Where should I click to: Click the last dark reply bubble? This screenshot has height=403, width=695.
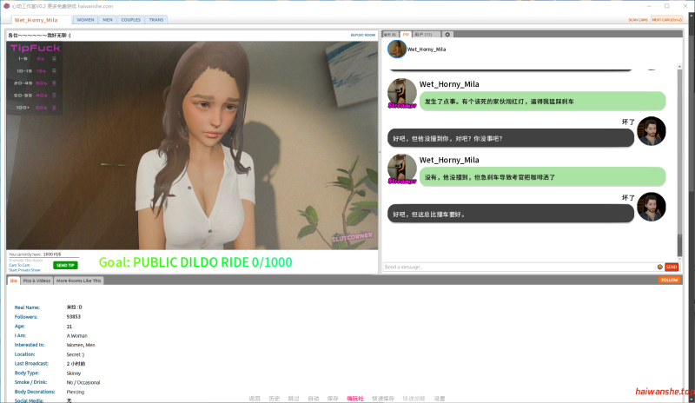click(511, 215)
